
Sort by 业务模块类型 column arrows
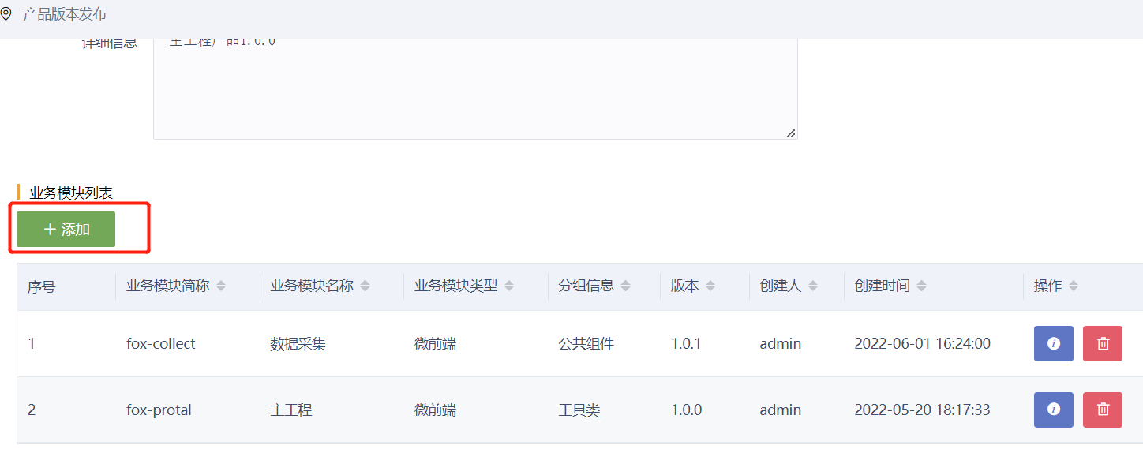(509, 286)
